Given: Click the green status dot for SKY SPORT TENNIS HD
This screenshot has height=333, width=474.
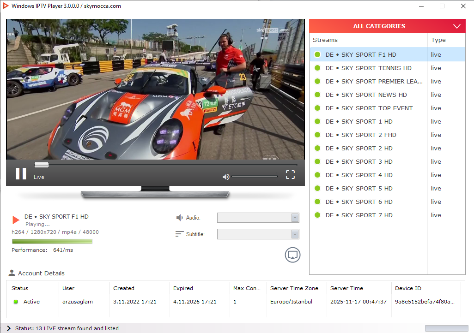Looking at the screenshot, I should (x=317, y=68).
